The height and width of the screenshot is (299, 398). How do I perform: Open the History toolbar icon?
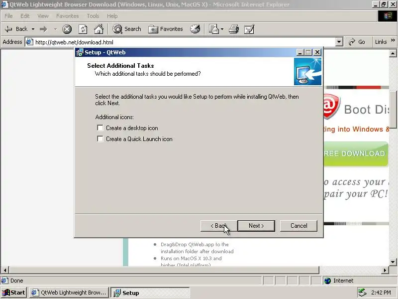point(195,29)
